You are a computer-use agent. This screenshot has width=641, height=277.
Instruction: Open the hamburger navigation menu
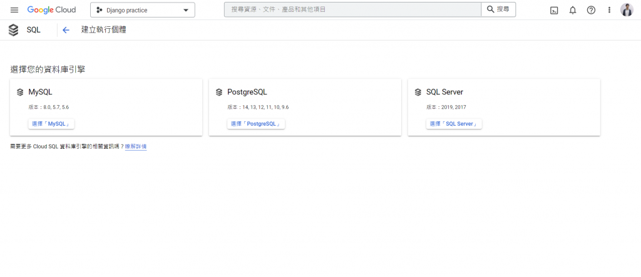click(x=14, y=10)
